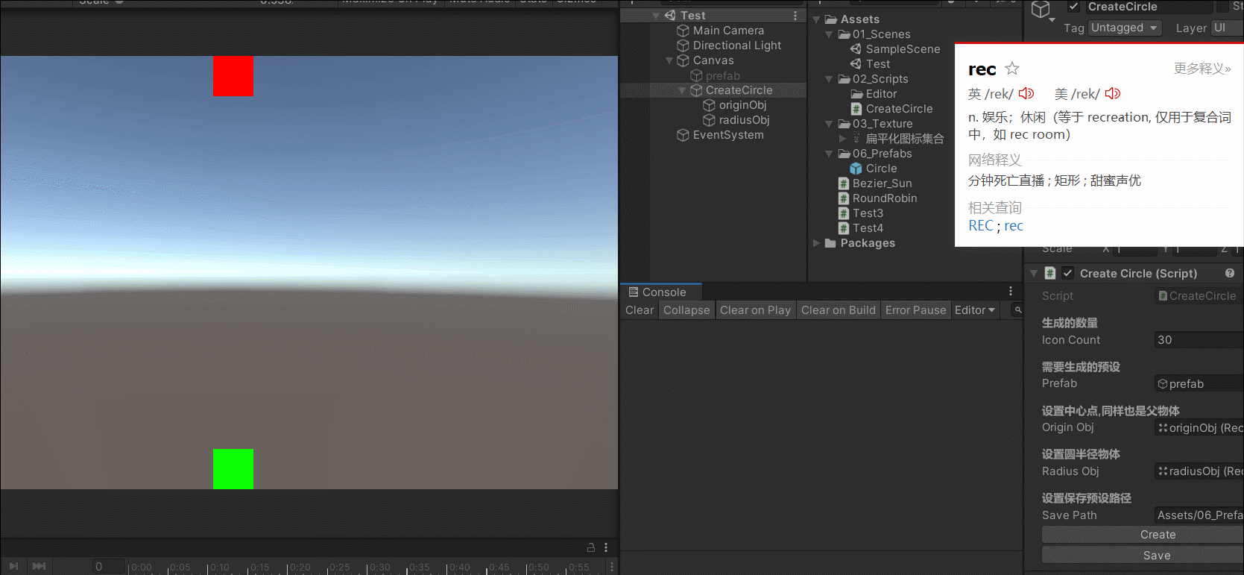Click the Console search magnifier icon
1244x575 pixels.
1017,310
